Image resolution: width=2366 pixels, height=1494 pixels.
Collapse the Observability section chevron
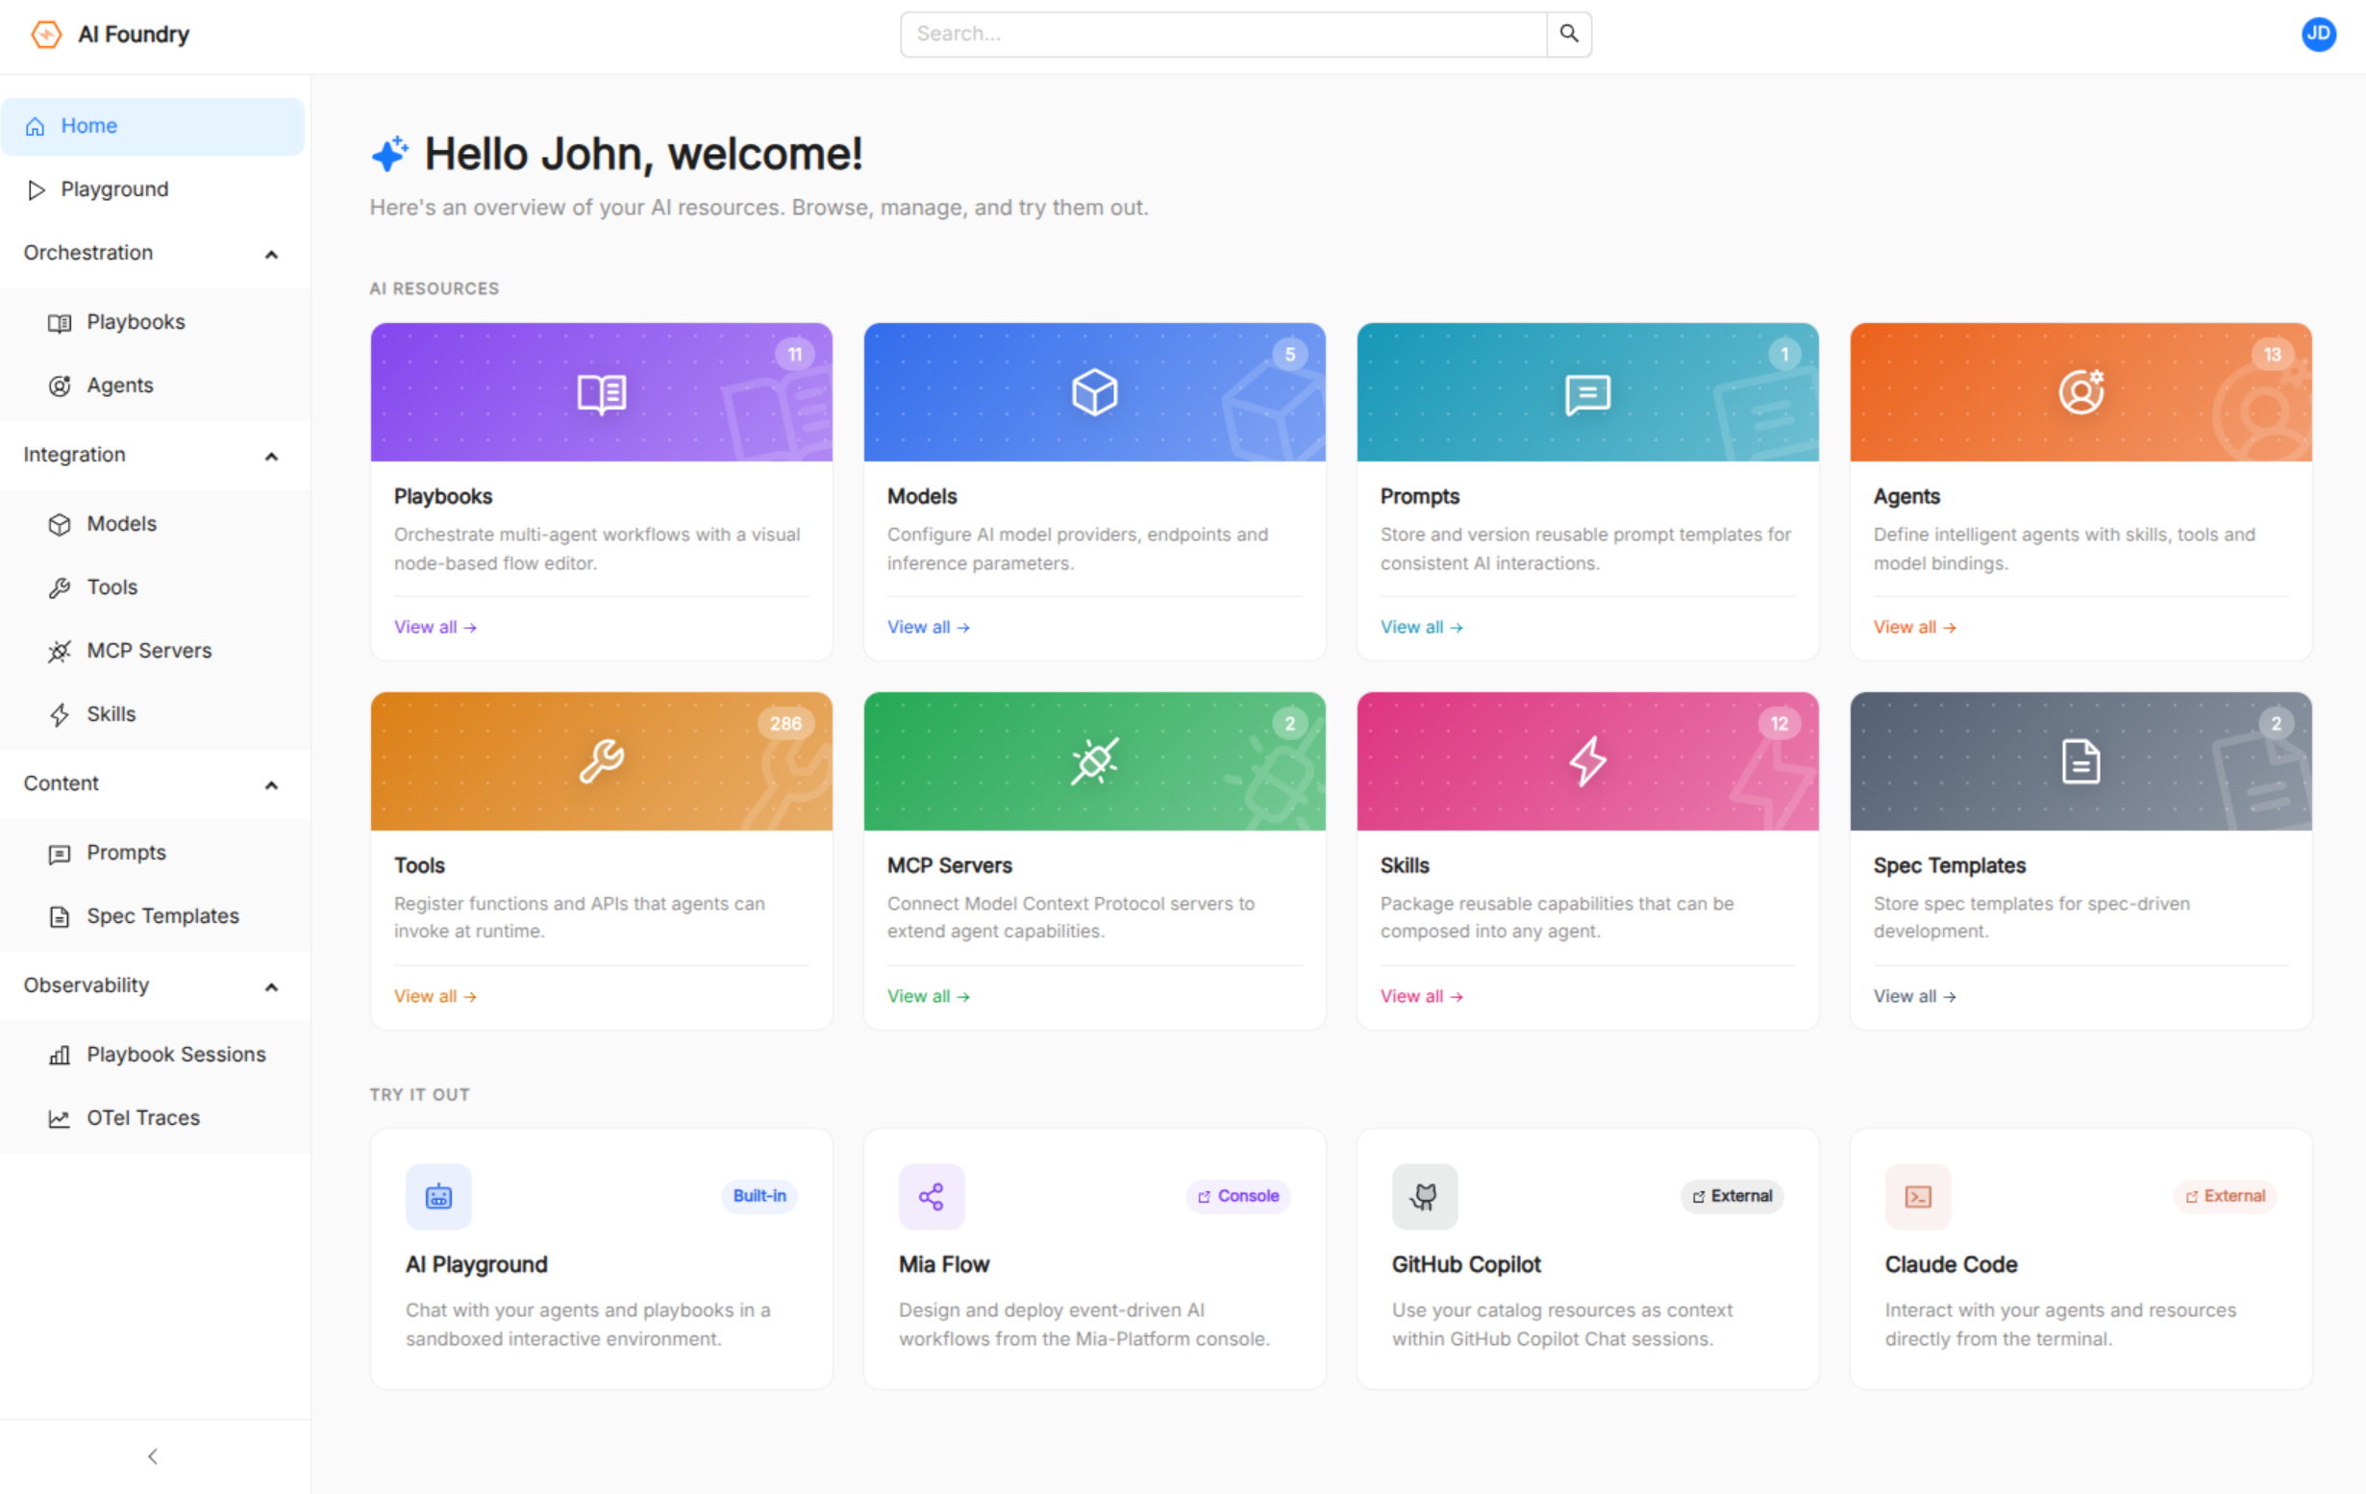272,987
